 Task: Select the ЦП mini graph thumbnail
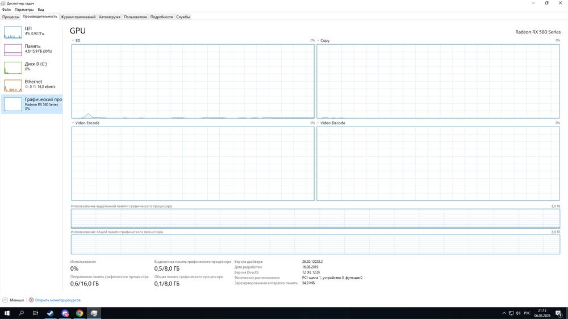pos(13,32)
